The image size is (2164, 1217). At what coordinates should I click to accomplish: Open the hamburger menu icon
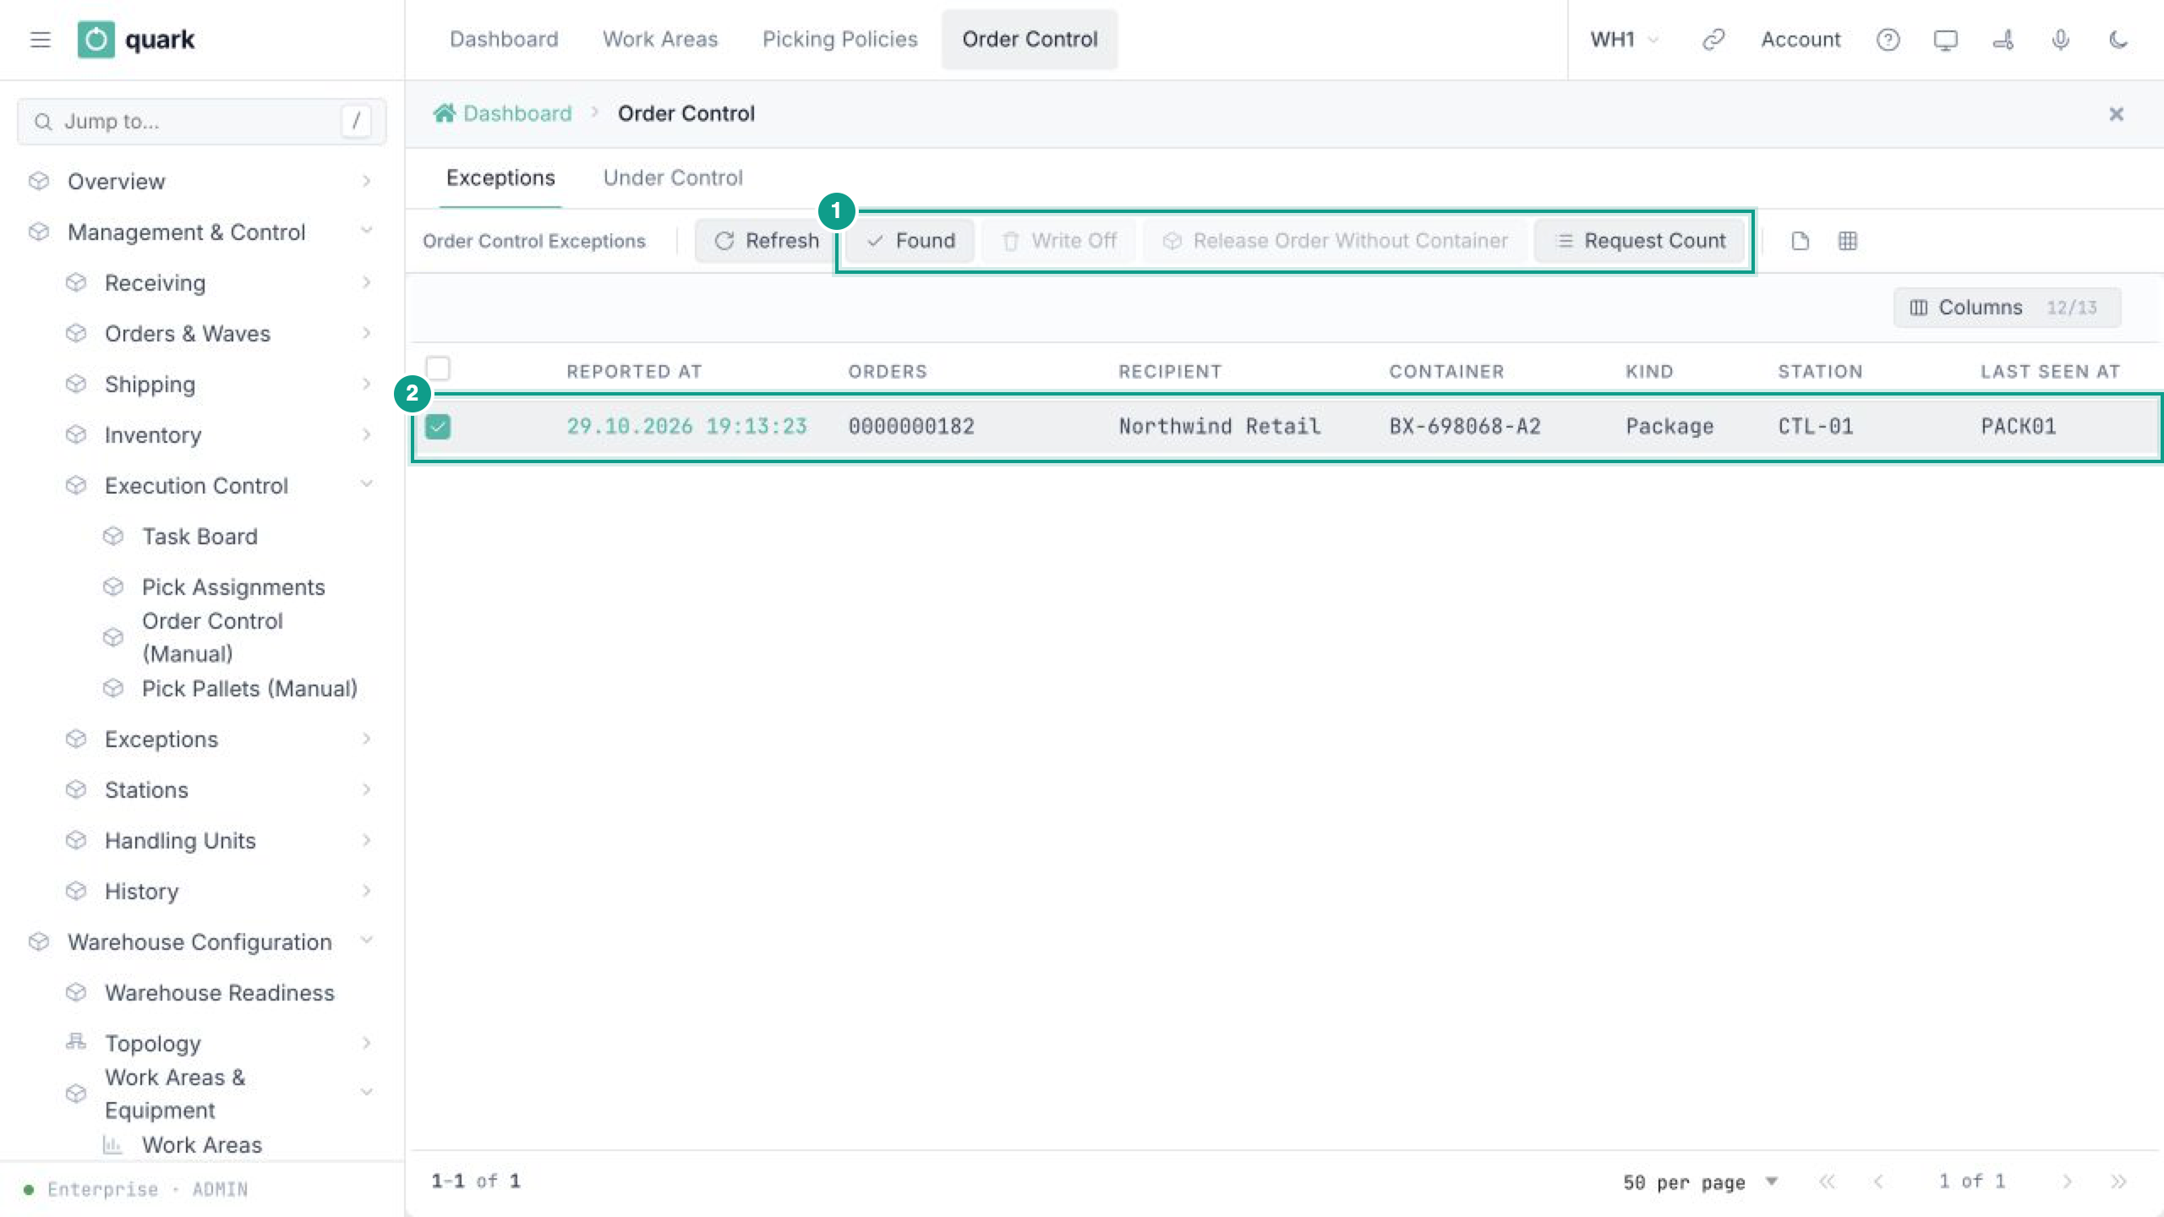40,40
